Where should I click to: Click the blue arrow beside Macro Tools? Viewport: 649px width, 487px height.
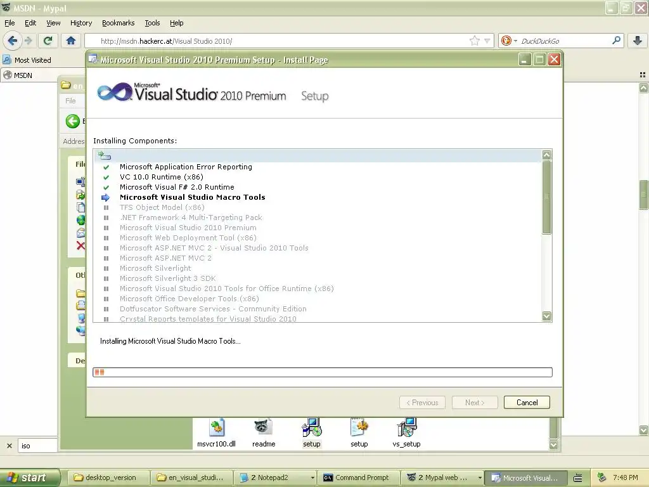(x=106, y=198)
